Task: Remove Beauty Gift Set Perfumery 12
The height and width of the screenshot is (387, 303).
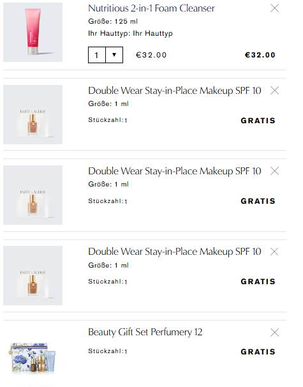Action: point(274,333)
